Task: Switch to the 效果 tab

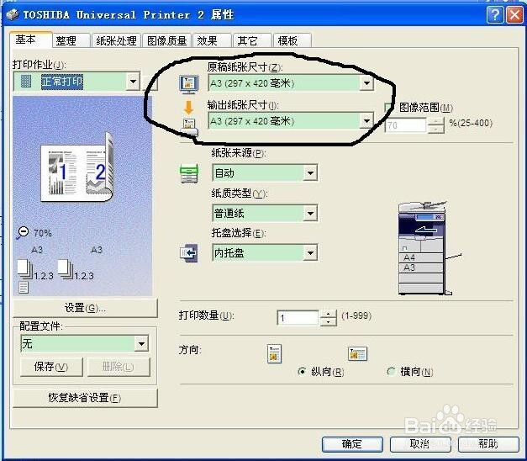Action: pyautogui.click(x=212, y=40)
